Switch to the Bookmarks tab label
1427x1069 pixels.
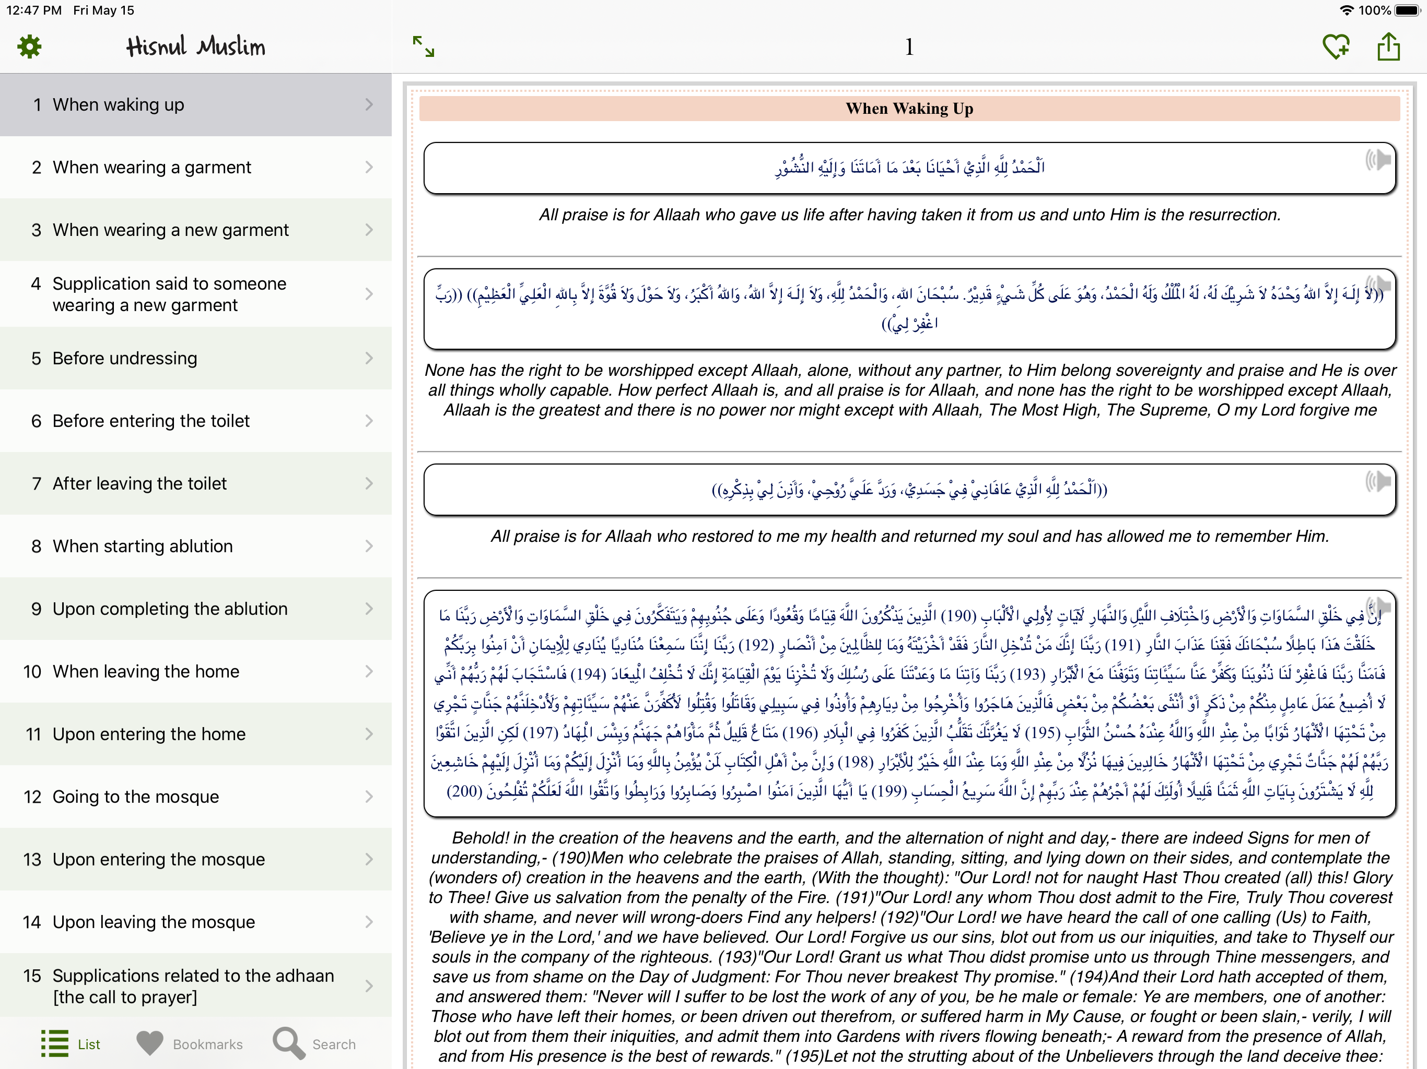click(x=208, y=1044)
